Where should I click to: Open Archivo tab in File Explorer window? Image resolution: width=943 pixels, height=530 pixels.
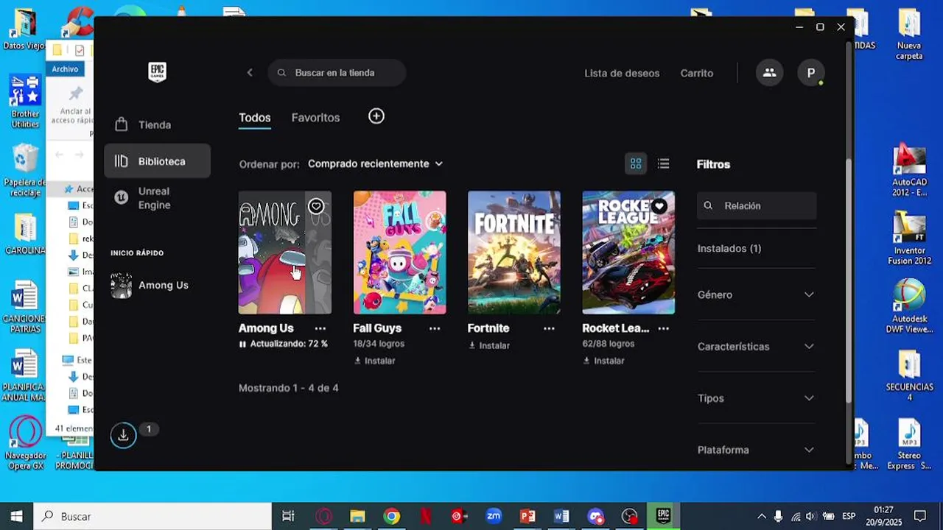click(65, 68)
